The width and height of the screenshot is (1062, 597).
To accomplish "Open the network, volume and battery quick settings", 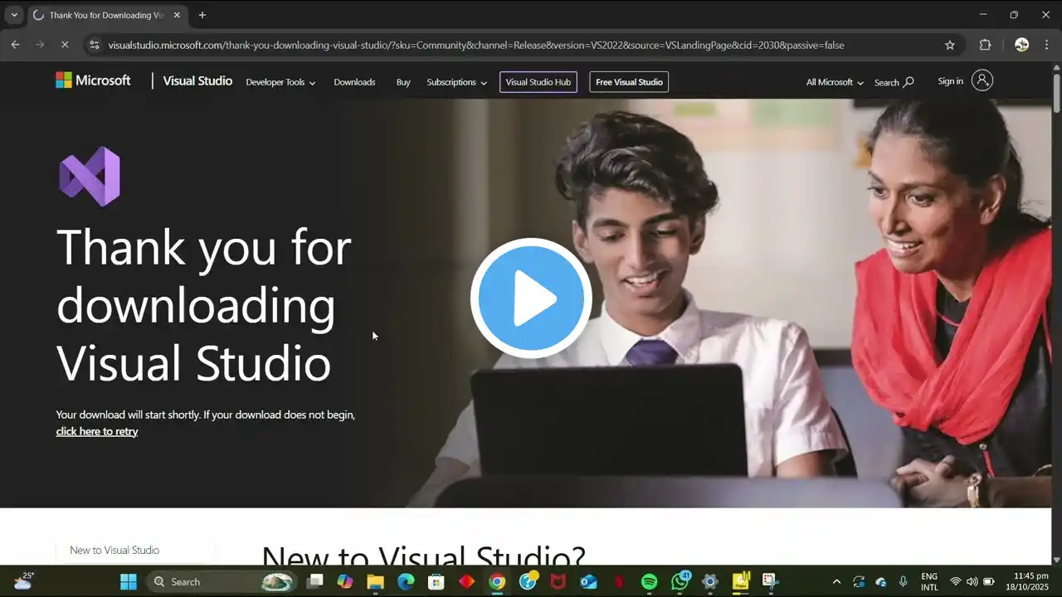I will click(972, 581).
